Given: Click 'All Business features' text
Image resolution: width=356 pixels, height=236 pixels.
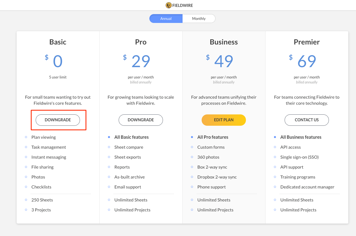Looking at the screenshot, I should (301, 137).
